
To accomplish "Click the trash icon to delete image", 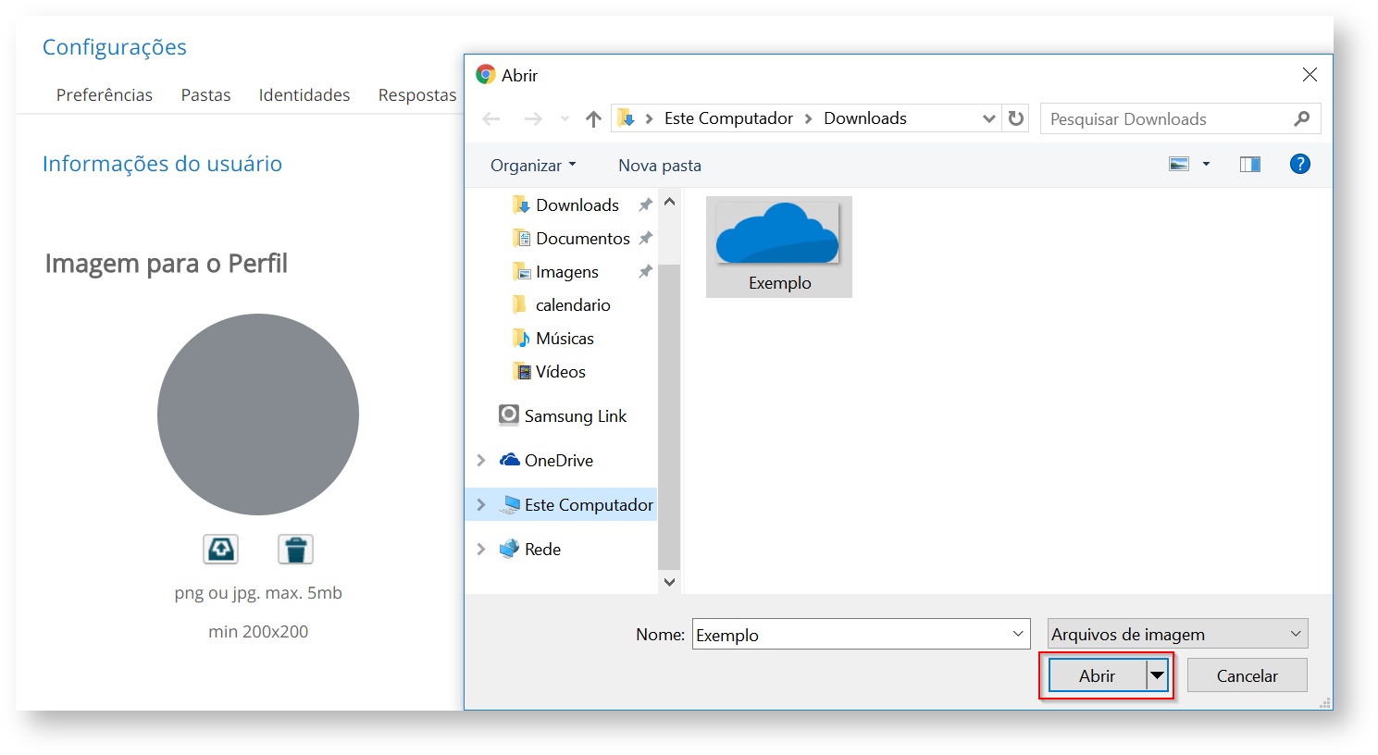I will click(295, 550).
